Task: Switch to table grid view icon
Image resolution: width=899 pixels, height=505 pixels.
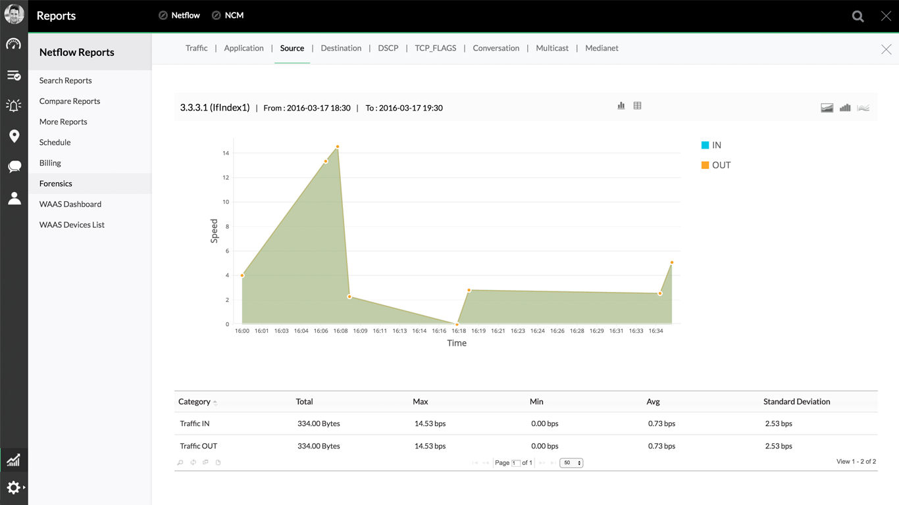Action: (x=637, y=106)
